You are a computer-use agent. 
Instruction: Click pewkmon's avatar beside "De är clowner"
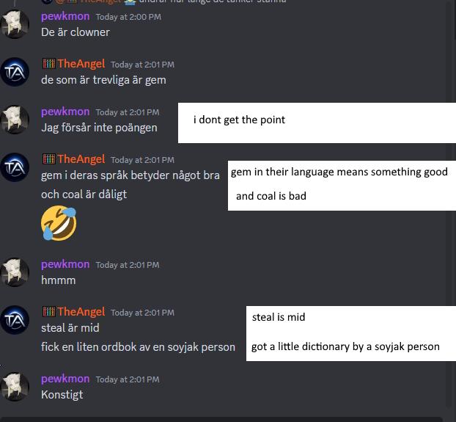coord(15,24)
